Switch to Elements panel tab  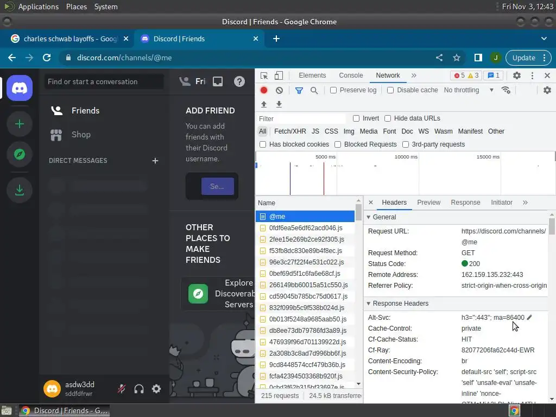312,75
